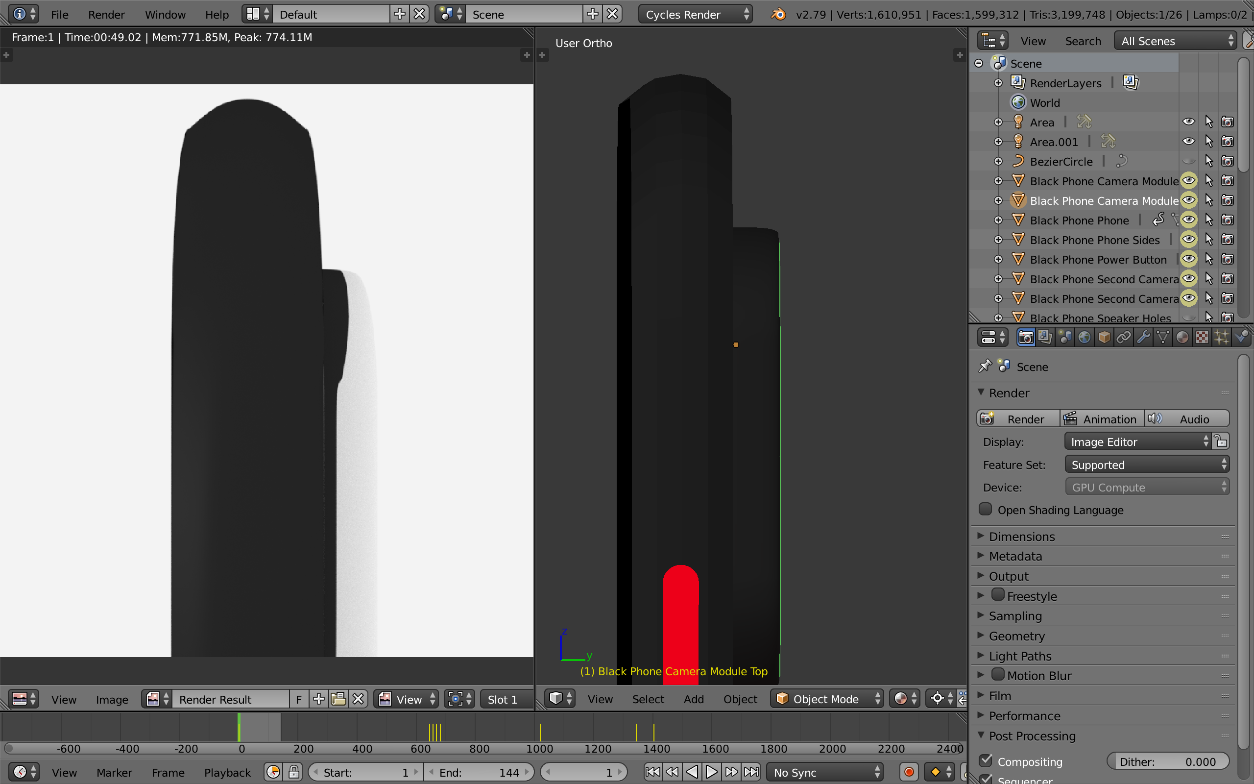The width and height of the screenshot is (1254, 784).
Task: Click the Audio mixdown button
Action: 1186,418
